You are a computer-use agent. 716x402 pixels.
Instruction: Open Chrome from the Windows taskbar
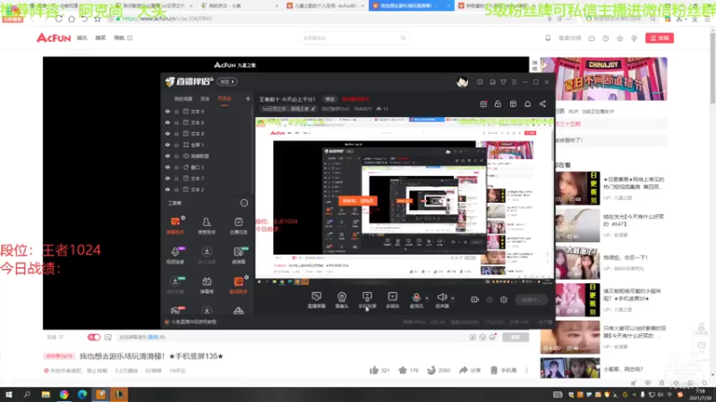(x=64, y=395)
